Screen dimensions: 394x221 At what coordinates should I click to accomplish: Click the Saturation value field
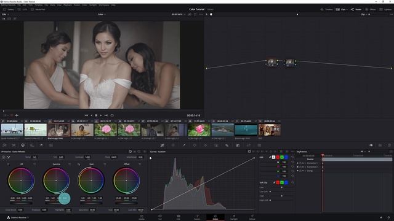tap(92, 210)
